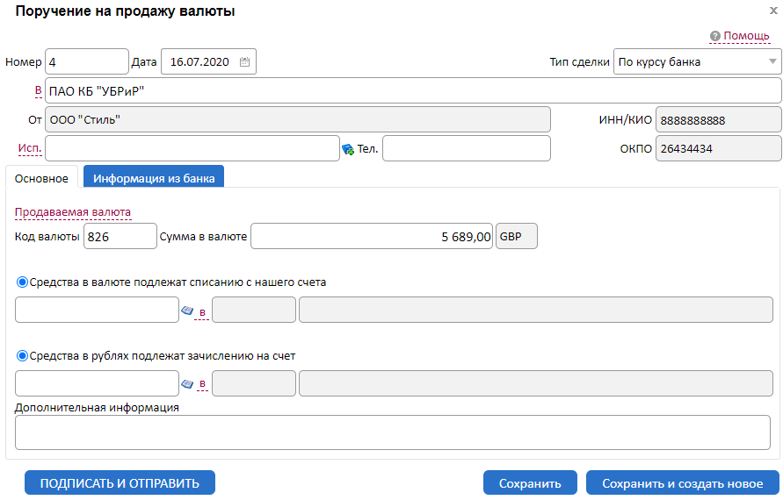
Task: Open account lookup book icon for ruble account
Action: tap(187, 383)
